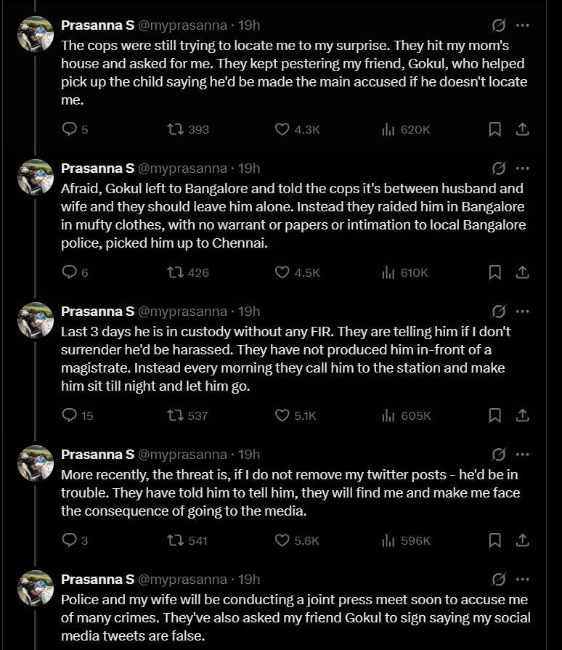The image size is (562, 650).
Task: Open more options on custody tweet
Action: coord(523,312)
